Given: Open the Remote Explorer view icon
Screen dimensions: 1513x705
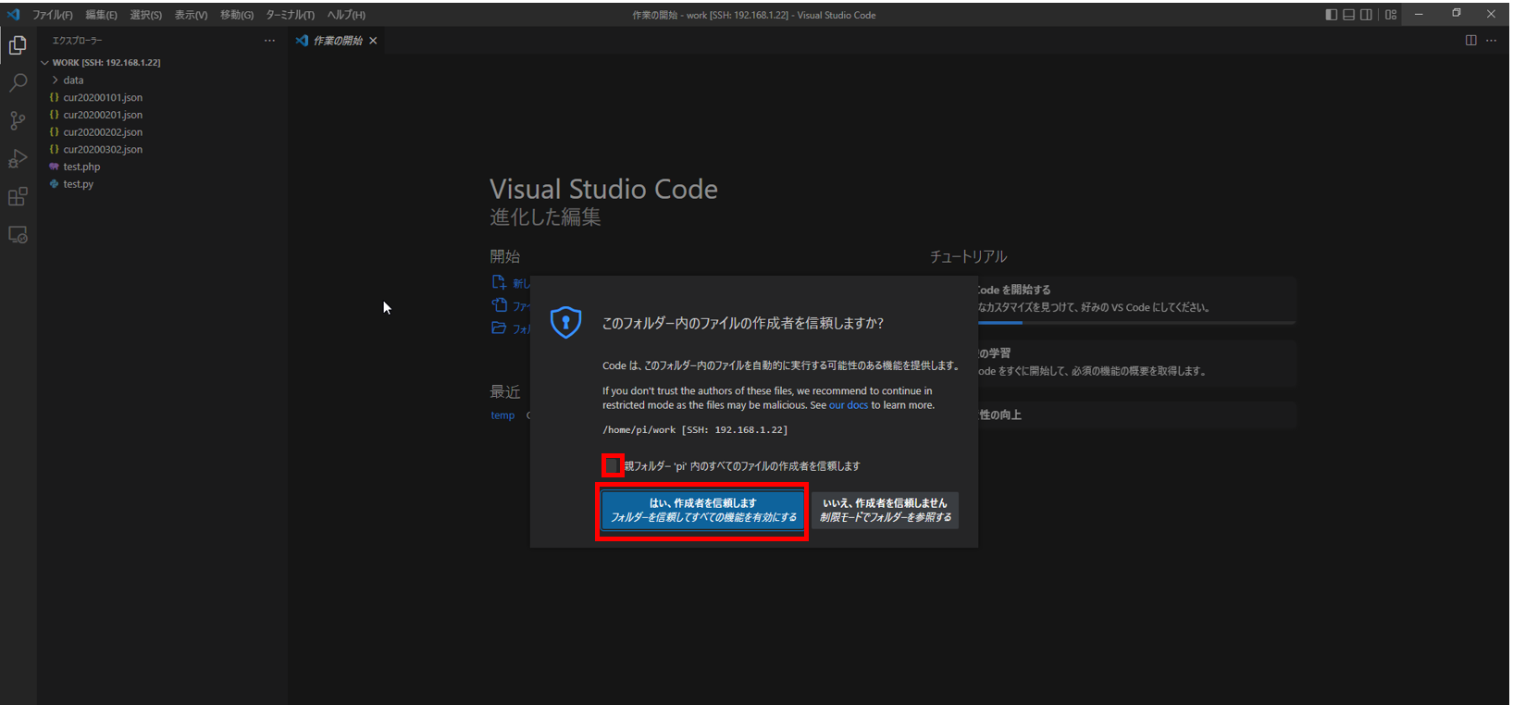Looking at the screenshot, I should pyautogui.click(x=18, y=235).
